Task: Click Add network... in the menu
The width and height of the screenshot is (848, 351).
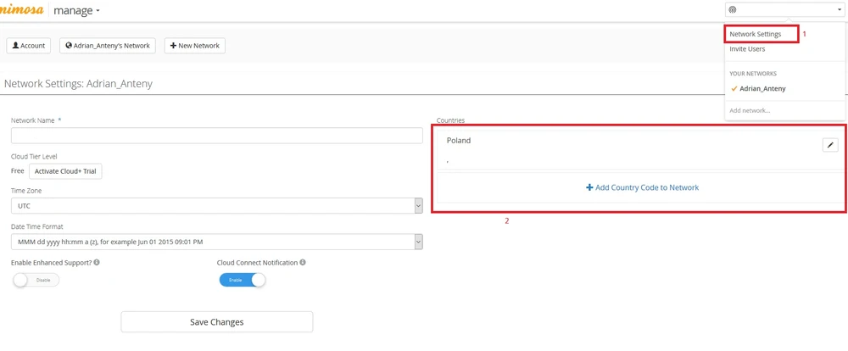Action: [x=750, y=110]
